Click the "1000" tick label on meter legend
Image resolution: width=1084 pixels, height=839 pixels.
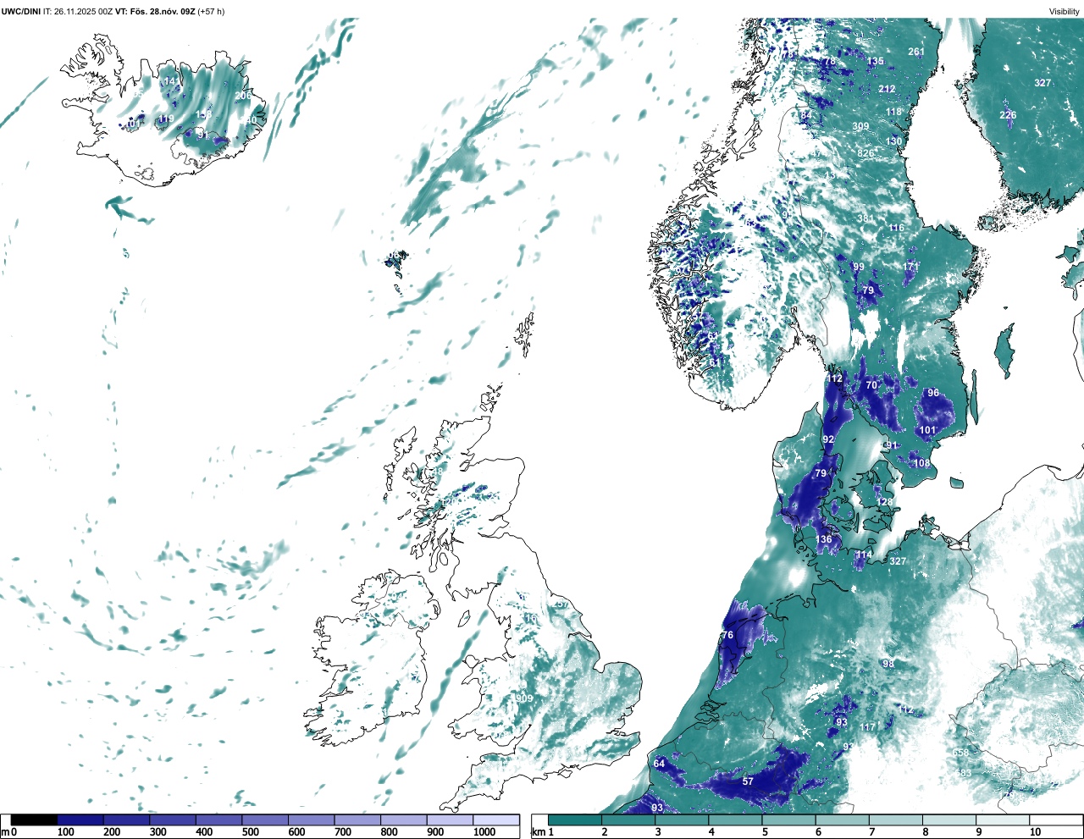[484, 832]
